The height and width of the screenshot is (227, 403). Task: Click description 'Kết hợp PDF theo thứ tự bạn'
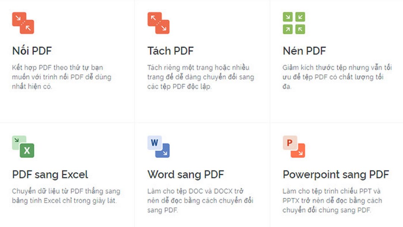(x=57, y=67)
